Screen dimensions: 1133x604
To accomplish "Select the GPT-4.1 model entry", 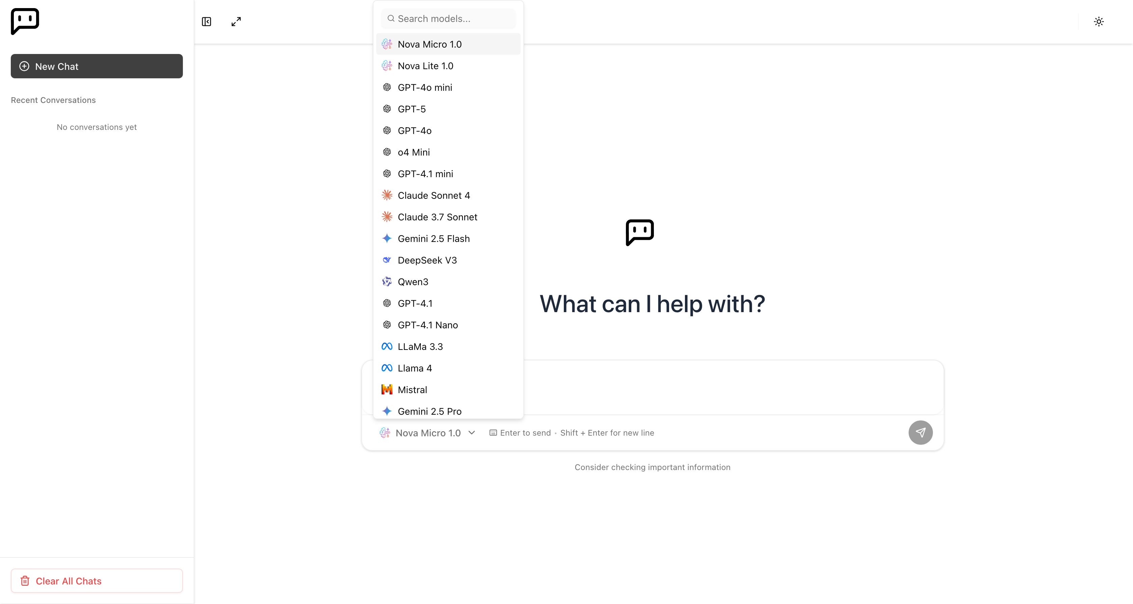I will pos(448,303).
